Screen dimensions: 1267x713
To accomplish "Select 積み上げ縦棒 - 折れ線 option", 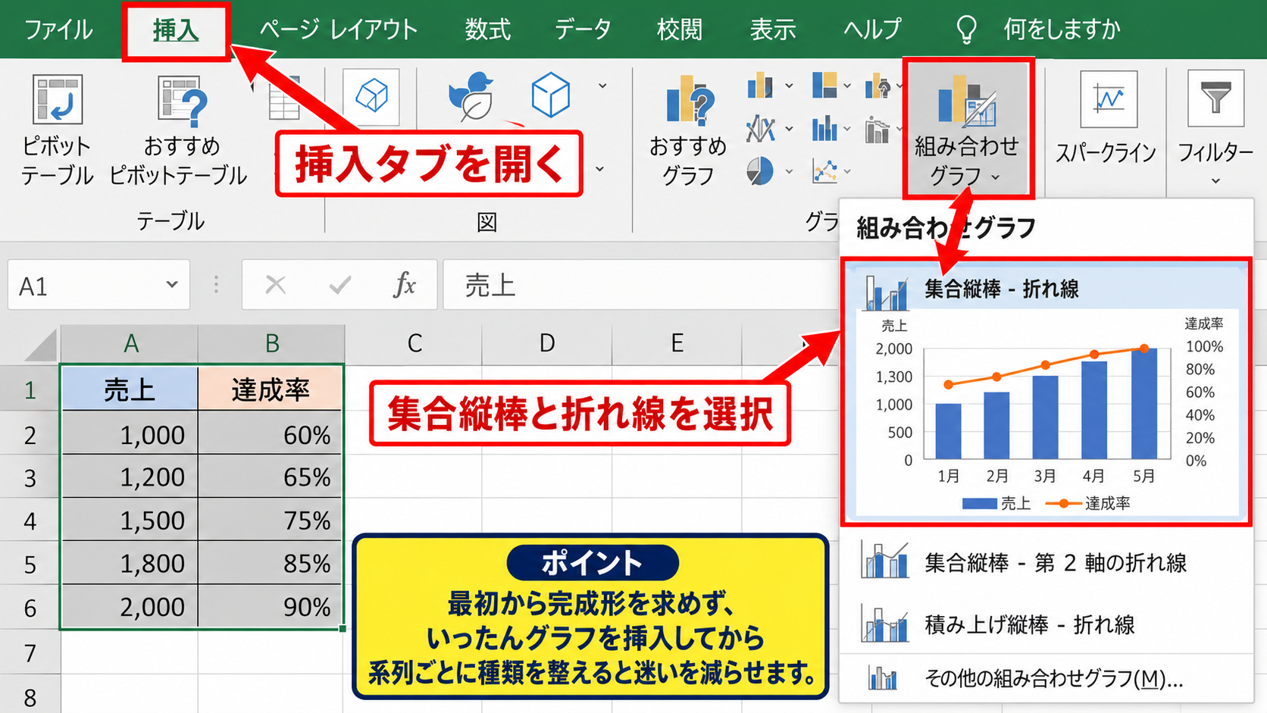I will click(1046, 625).
